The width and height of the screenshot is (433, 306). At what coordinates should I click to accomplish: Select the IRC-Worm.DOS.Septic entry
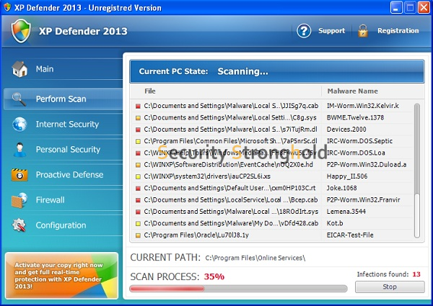pyautogui.click(x=359, y=141)
